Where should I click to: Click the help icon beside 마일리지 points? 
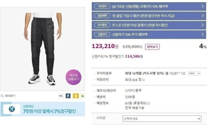143,80
